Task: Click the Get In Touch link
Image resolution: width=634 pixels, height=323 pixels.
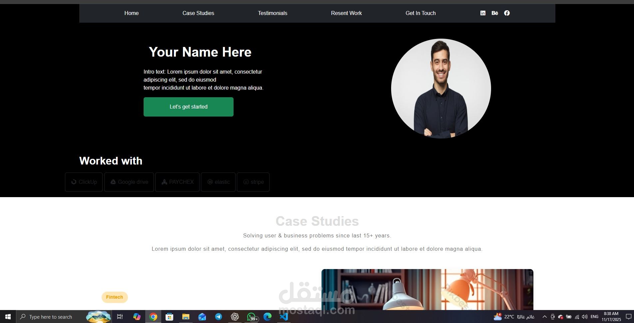Action: pyautogui.click(x=420, y=13)
